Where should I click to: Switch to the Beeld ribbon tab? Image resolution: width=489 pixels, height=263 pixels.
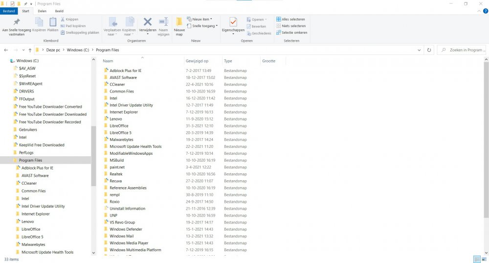tap(59, 11)
